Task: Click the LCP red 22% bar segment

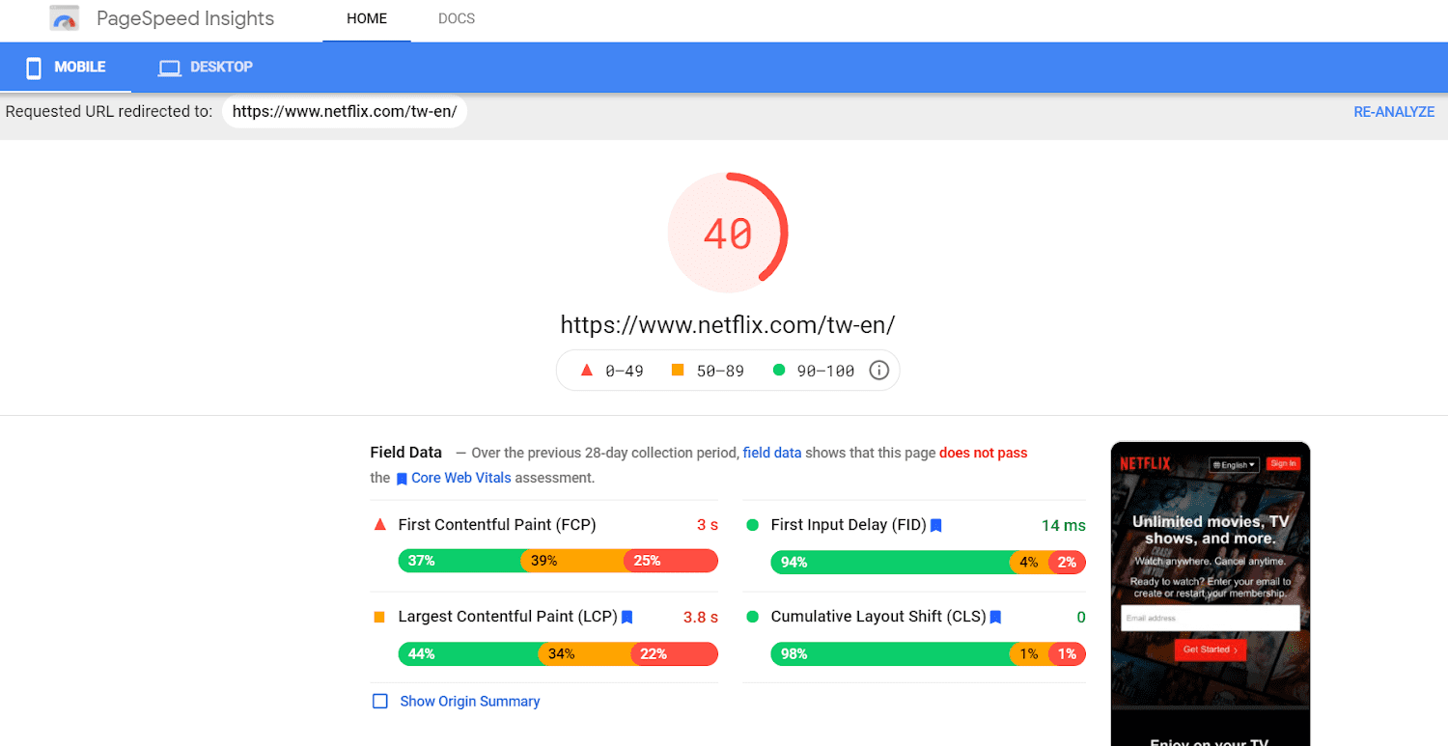Action: (x=675, y=654)
